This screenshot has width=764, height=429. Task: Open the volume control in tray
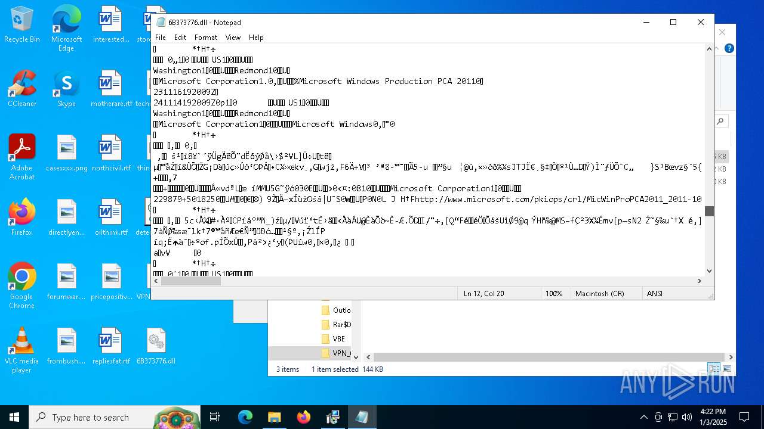[x=687, y=417]
